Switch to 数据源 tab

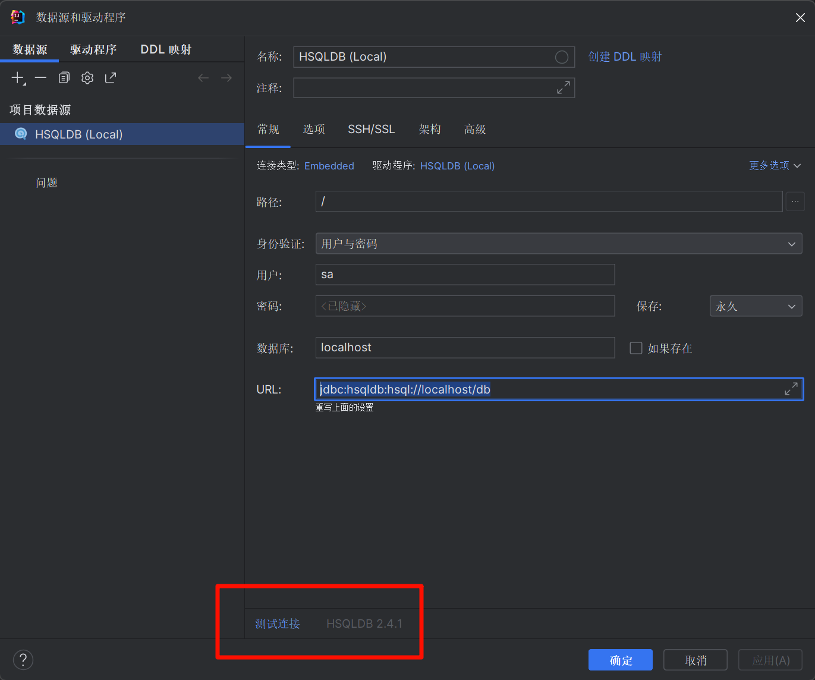(30, 49)
